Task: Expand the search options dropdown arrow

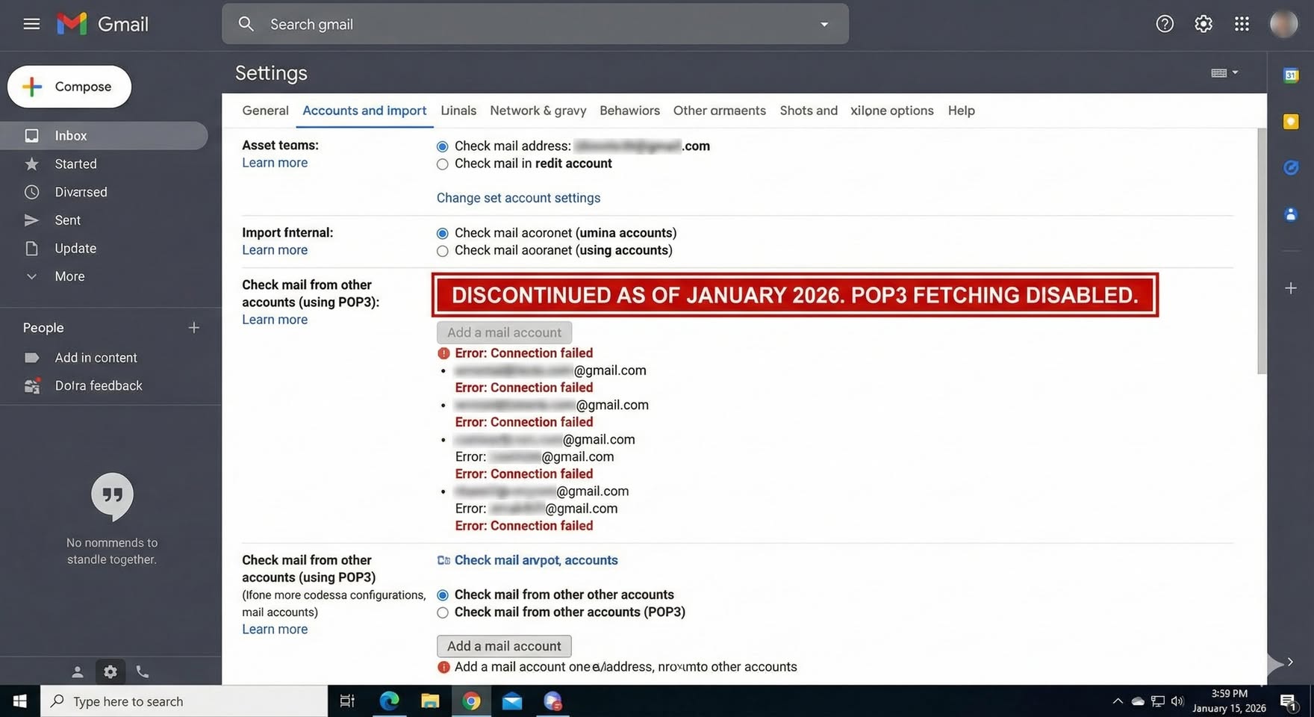Action: point(824,24)
